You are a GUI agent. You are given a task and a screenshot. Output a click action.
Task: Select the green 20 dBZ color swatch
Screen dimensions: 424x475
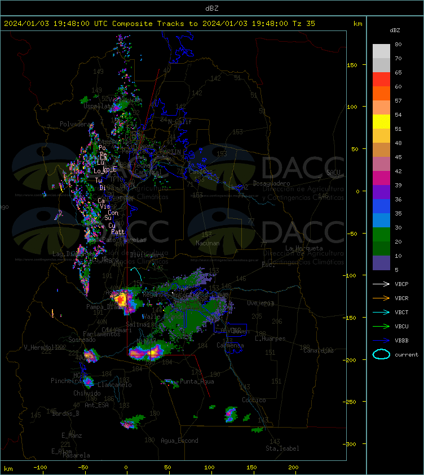click(x=381, y=235)
